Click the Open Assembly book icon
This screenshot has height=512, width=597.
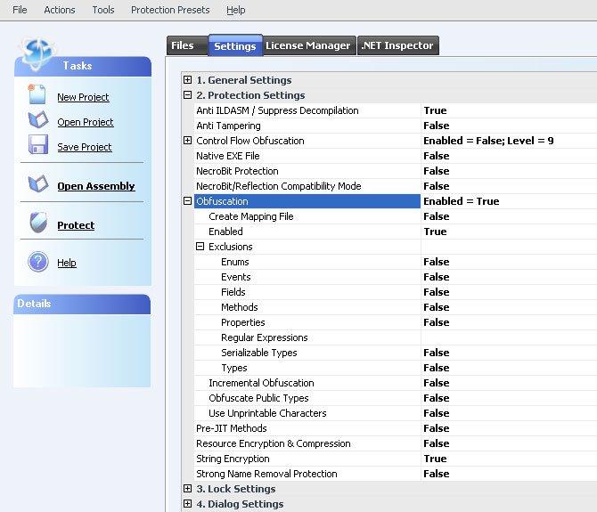tap(38, 183)
